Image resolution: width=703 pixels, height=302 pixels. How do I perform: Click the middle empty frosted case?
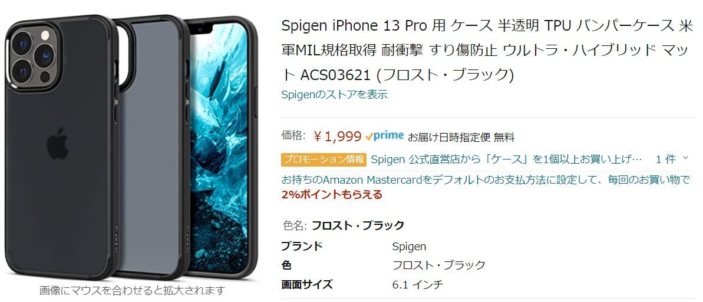[150, 147]
